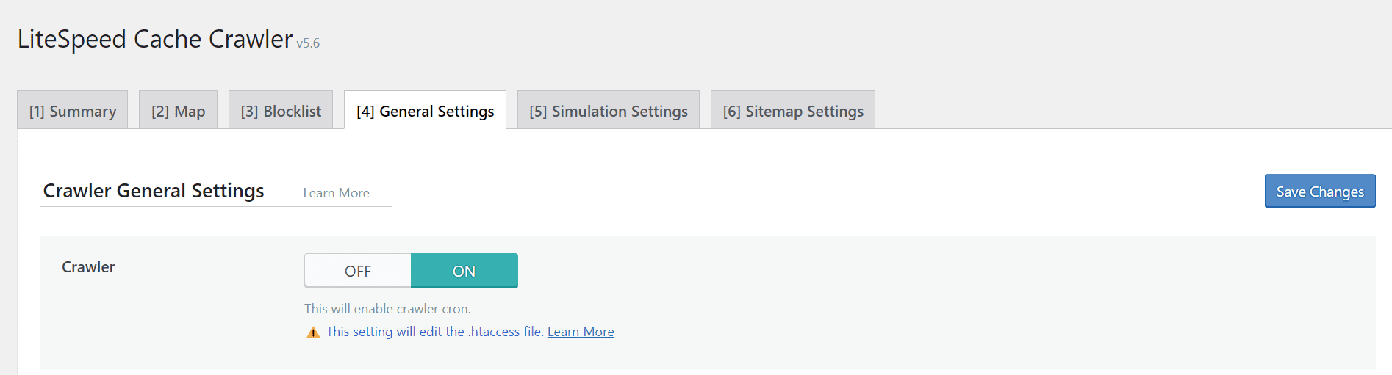1392x375 pixels.
Task: Click the v5.6 version label
Action: [x=309, y=43]
